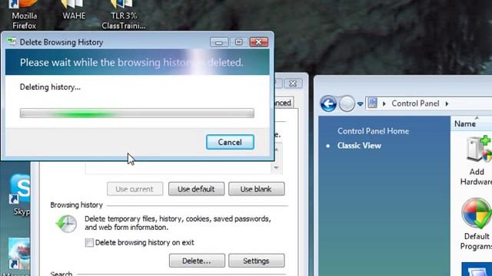Close the Delete Browsing History dialog
The height and width of the screenshot is (276, 492).
[259, 42]
